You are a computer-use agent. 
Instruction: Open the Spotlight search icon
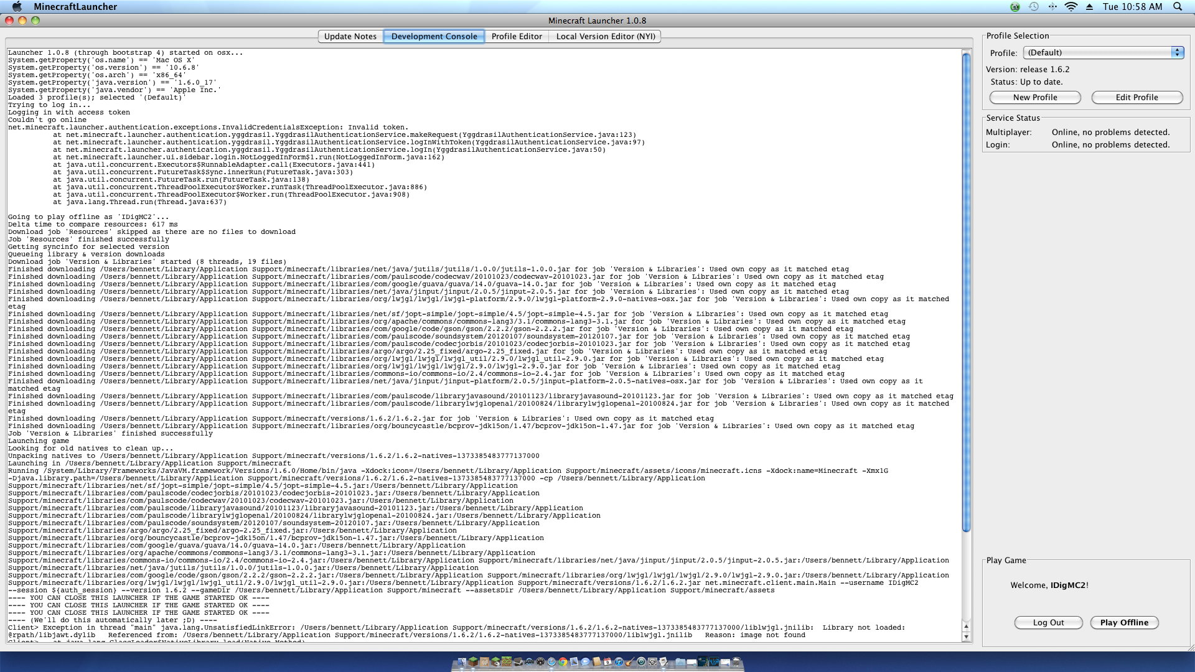1178,6
